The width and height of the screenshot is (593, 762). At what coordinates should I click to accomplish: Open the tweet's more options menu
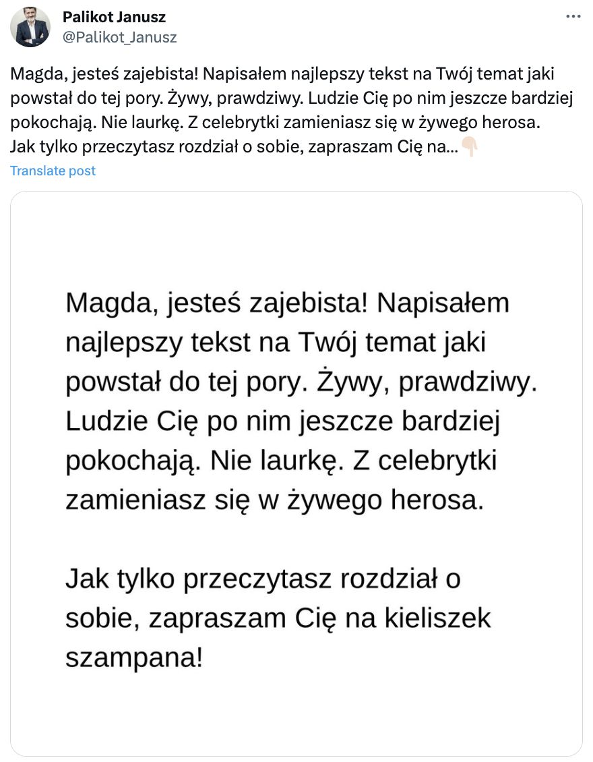pyautogui.click(x=573, y=17)
